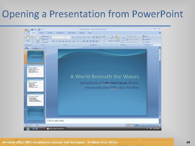Close the Slides/Outline pane
Image resolution: width=195 pixels, height=146 pixels.
(x=44, y=48)
